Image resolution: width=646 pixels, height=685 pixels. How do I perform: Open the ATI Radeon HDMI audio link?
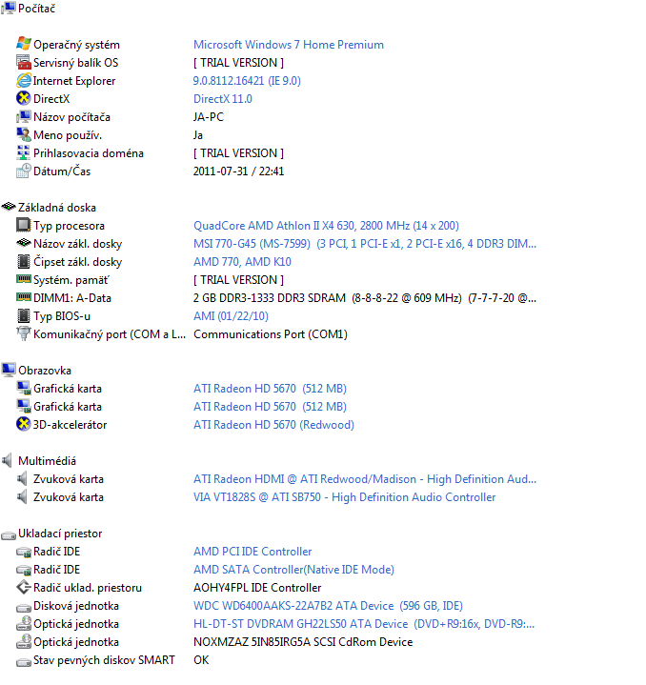(365, 479)
